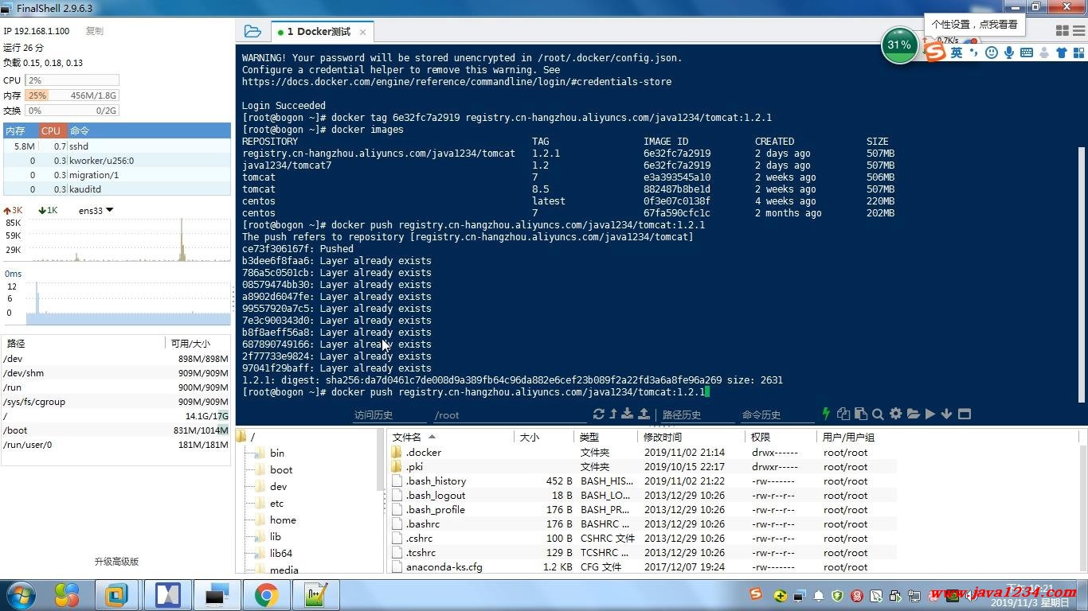Open the FinalShell hamburger menu
This screenshot has width=1088, height=611.
coord(1078,30)
